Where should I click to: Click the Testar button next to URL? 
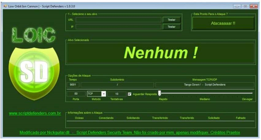point(171,20)
